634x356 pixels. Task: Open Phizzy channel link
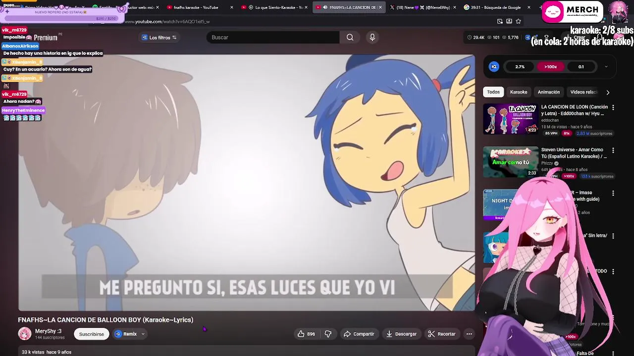[x=547, y=163]
